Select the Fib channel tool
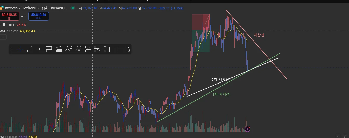Image resolution: width=349 pixels, height=138 pixels. click(x=58, y=49)
